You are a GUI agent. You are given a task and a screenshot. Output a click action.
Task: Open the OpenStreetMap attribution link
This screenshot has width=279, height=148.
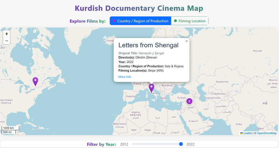pyautogui.click(x=267, y=133)
